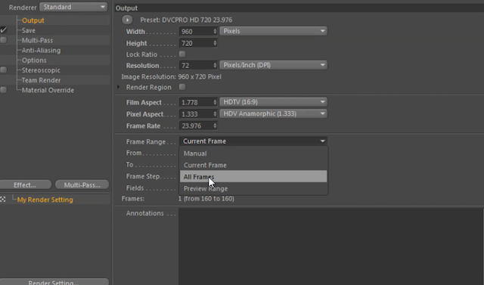Select Multi-Pass in the settings tree
Viewport: 484px width, 285px height.
[37, 40]
